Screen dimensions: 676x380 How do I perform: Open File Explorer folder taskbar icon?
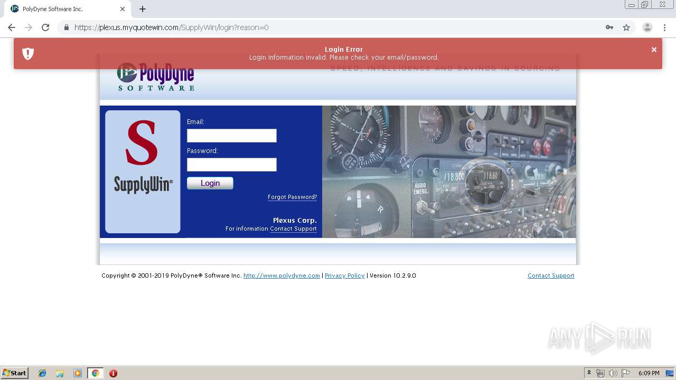pyautogui.click(x=60, y=373)
